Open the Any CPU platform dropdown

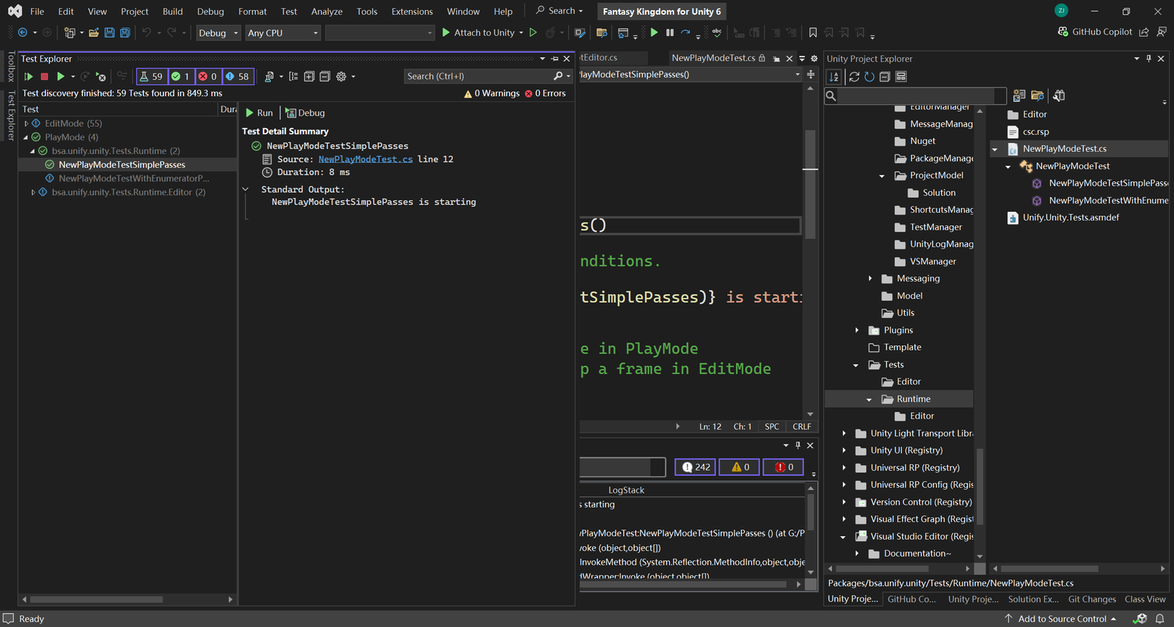click(282, 33)
